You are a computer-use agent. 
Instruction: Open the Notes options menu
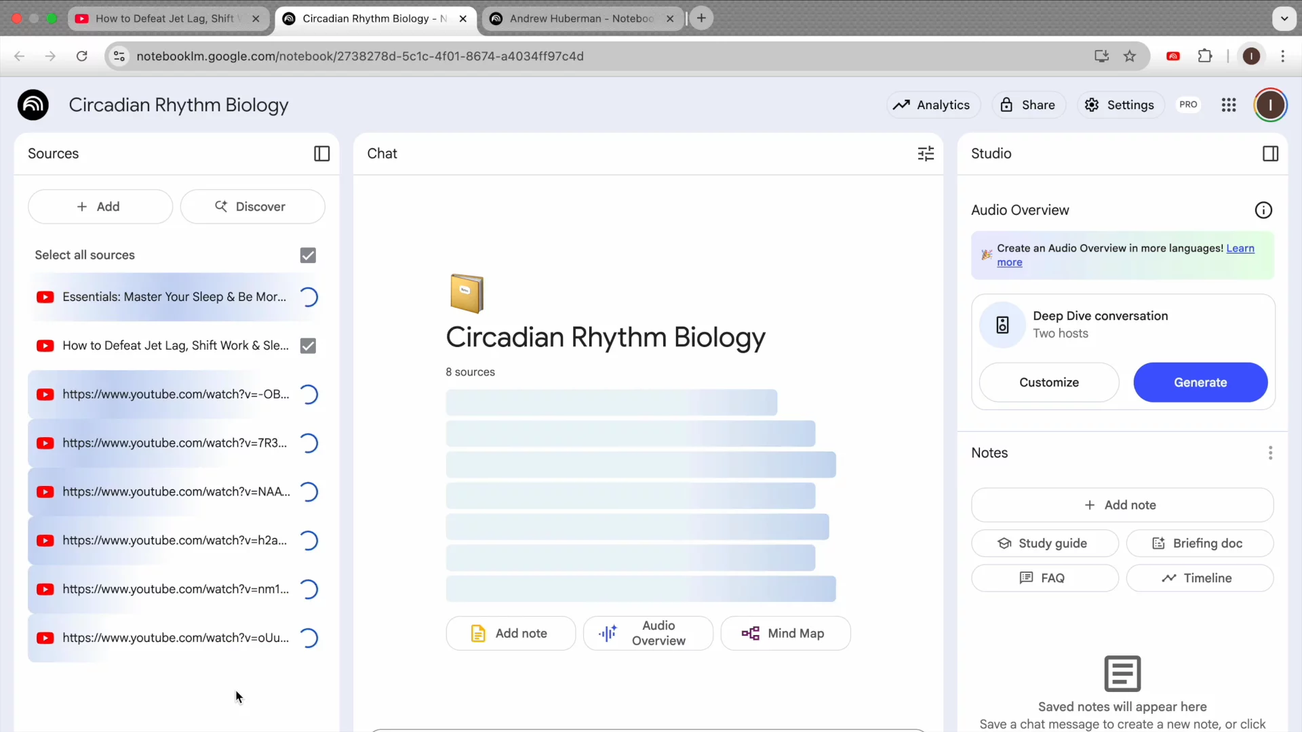point(1270,452)
